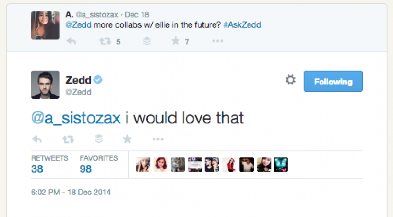Open Zedd's profile picture
The height and width of the screenshot is (217, 393).
[45, 84]
